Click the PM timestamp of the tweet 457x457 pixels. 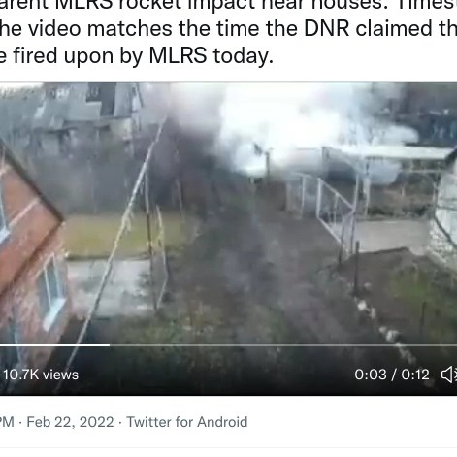(7, 422)
